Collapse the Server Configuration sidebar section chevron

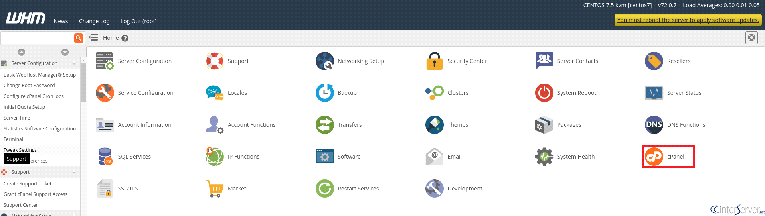tap(74, 63)
